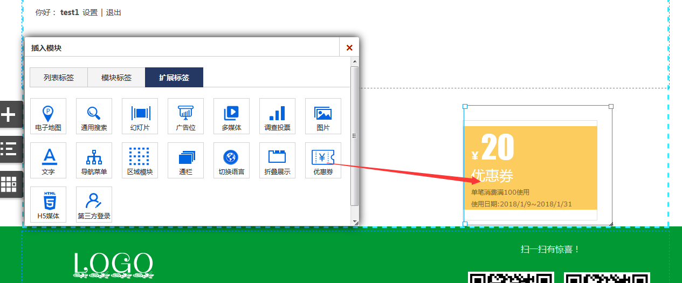Open the 模块标签 tab
Screen dimensions: 682x283
(x=116, y=78)
